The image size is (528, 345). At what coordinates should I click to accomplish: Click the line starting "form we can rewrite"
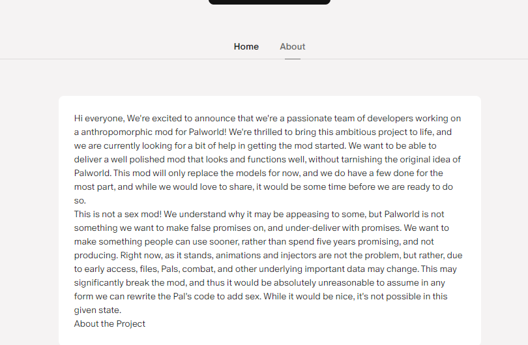coord(261,297)
